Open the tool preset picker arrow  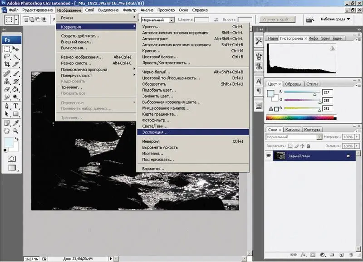pyautogui.click(x=16, y=19)
